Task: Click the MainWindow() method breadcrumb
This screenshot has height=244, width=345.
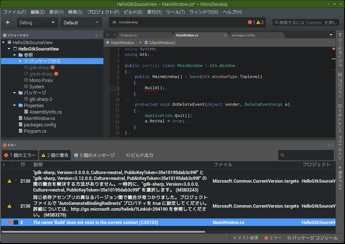Action: 160,43
